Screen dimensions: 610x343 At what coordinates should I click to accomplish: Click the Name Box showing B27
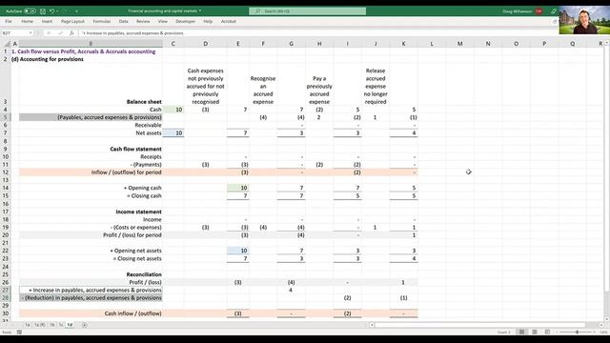click(x=14, y=33)
